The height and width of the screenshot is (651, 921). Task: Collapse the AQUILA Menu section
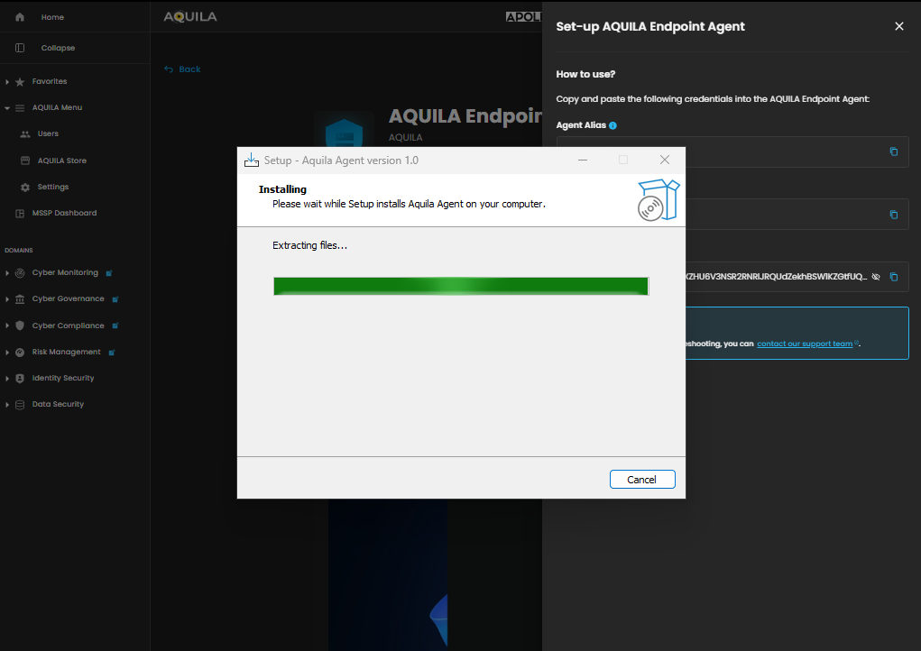pos(7,108)
